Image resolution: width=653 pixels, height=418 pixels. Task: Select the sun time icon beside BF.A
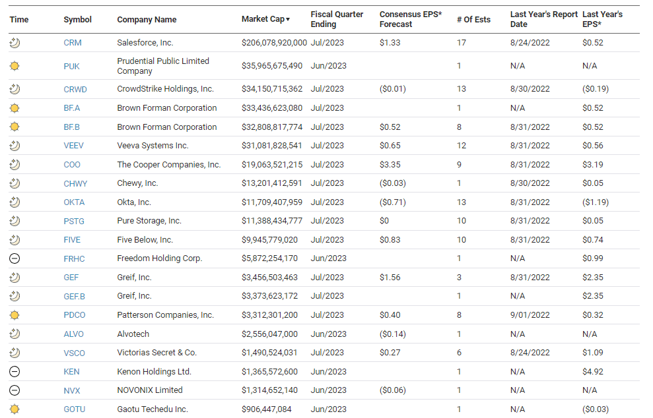[x=15, y=108]
